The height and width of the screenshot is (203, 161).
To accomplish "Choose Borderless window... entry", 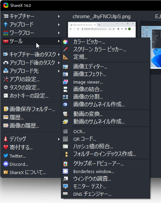I will (x=106, y=171).
